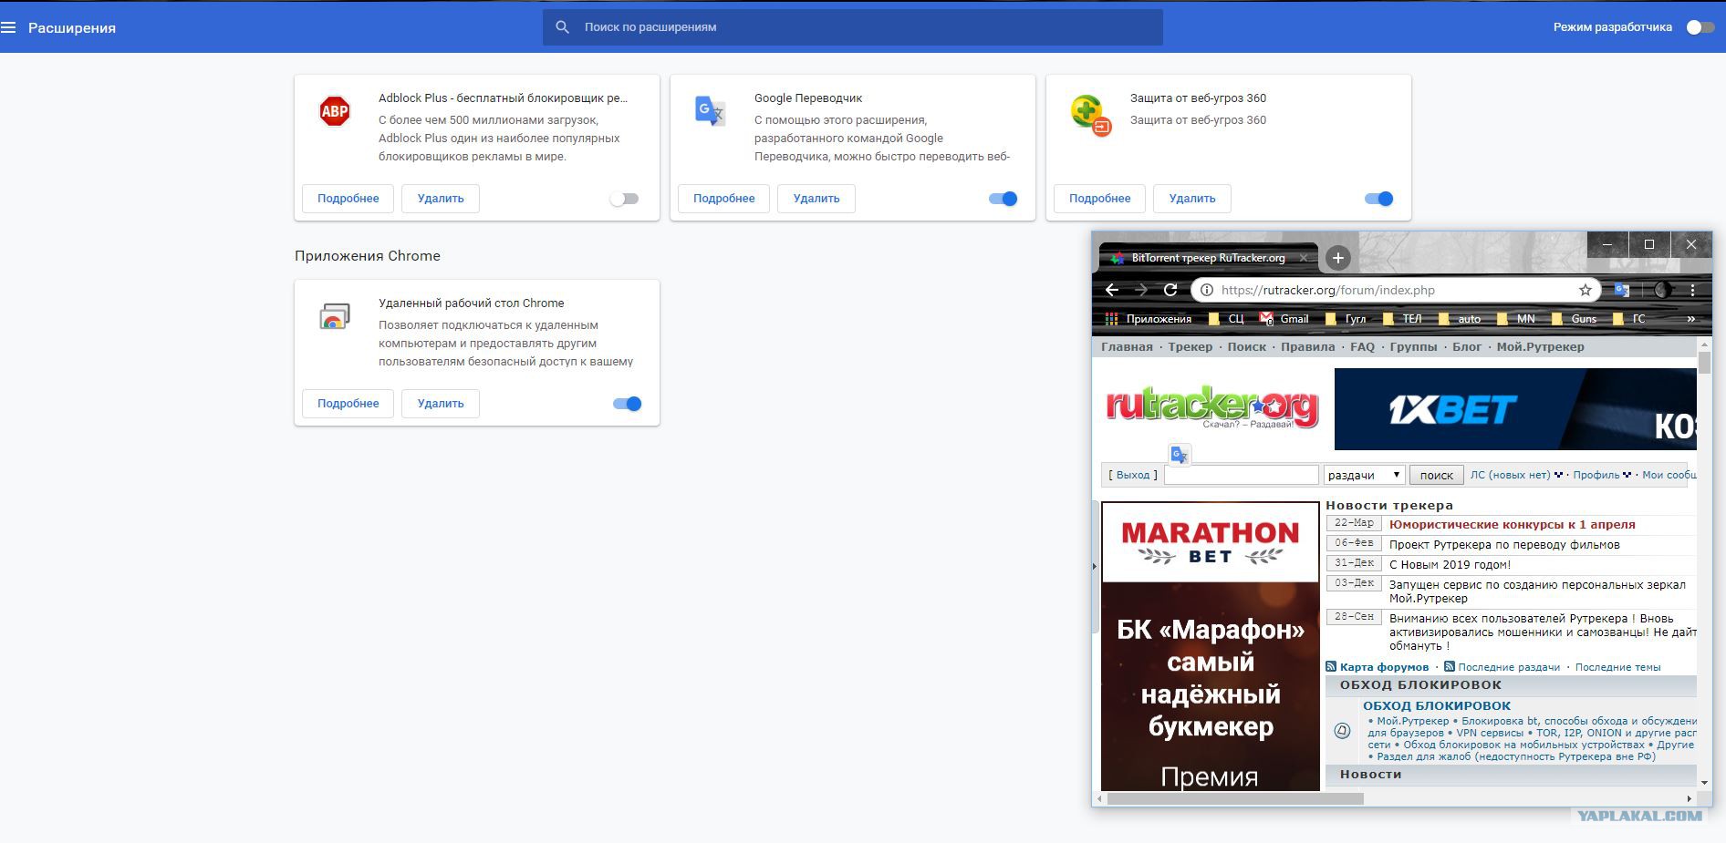Disable the Google Переводчик extension
This screenshot has width=1726, height=843.
1003,199
